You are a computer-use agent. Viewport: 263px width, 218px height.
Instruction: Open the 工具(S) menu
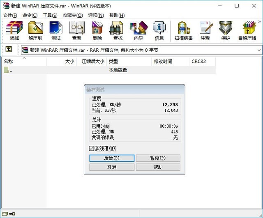tap(50, 15)
